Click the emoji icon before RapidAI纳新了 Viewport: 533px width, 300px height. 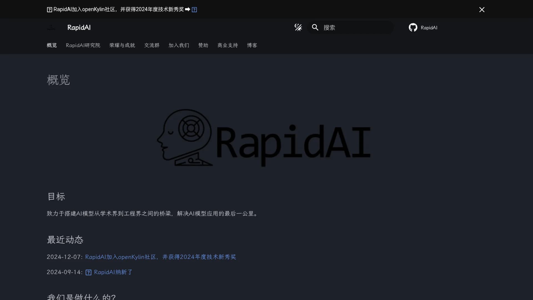tap(88, 272)
